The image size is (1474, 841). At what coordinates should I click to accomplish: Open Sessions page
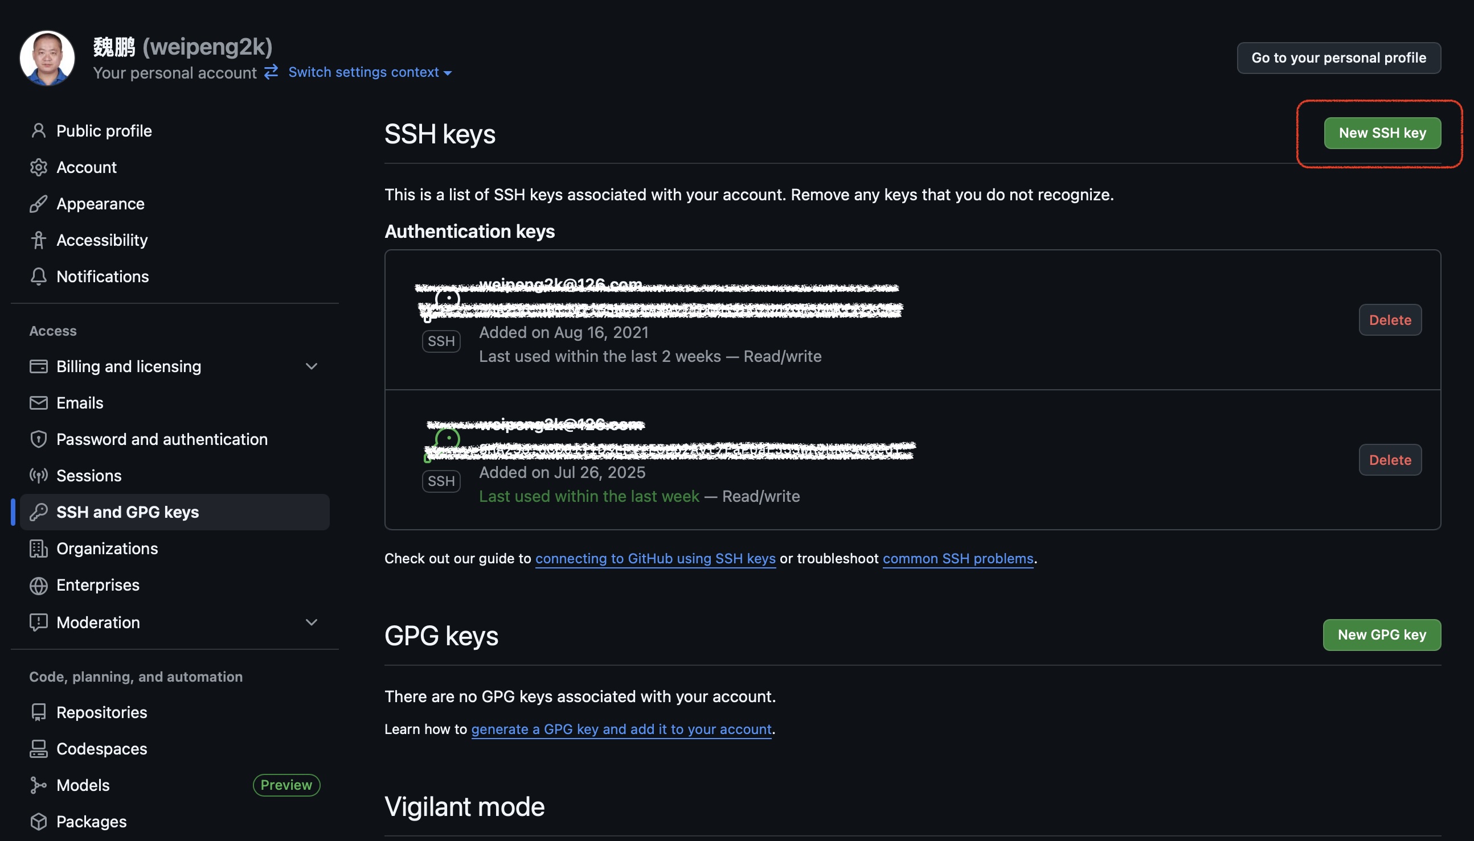pos(175,476)
